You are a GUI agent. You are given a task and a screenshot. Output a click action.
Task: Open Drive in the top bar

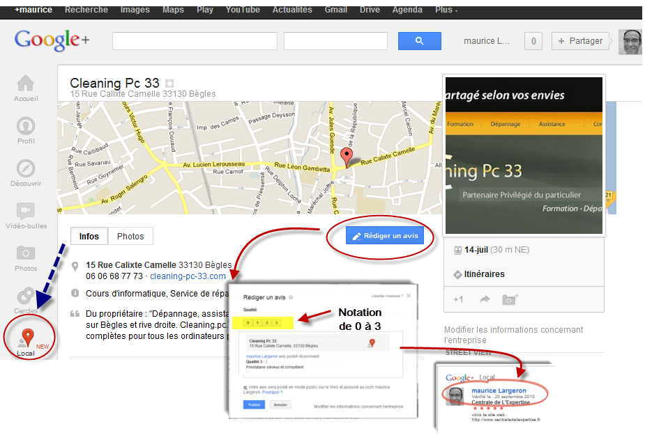(370, 10)
